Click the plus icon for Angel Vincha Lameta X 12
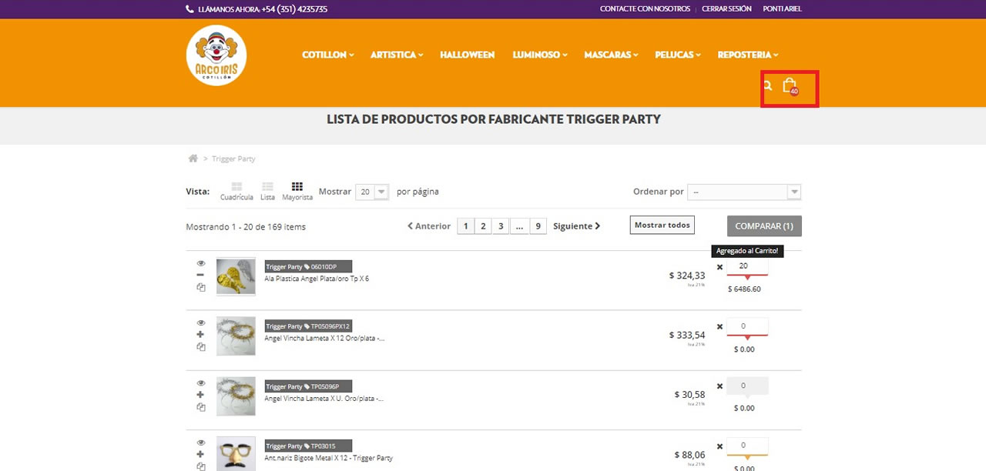The image size is (986, 471). click(200, 335)
